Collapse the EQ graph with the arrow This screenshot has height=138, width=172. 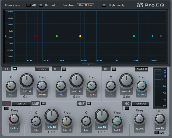coord(88,64)
